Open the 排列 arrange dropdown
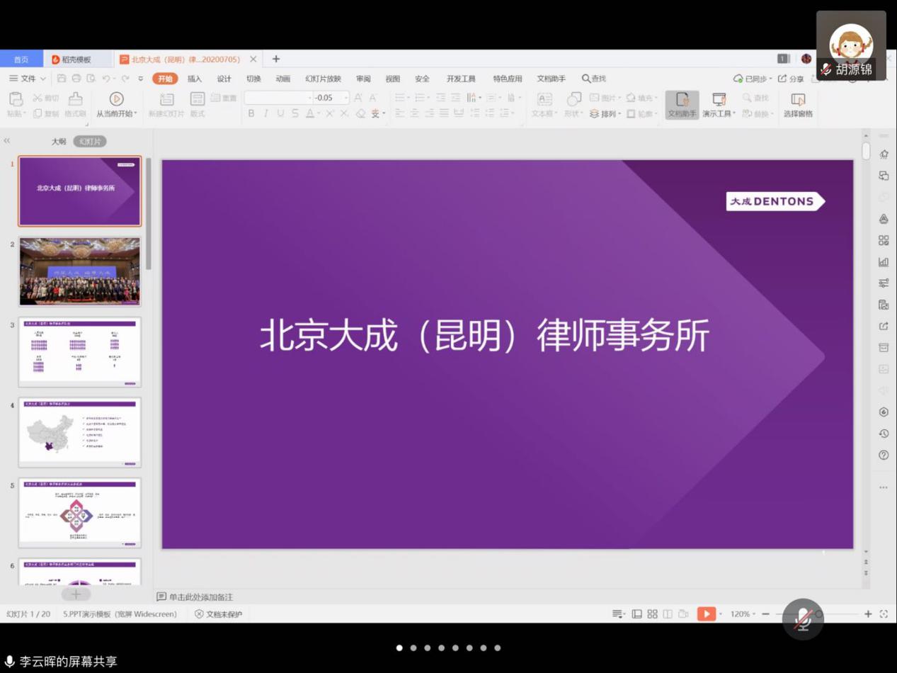897x673 pixels. [x=605, y=113]
